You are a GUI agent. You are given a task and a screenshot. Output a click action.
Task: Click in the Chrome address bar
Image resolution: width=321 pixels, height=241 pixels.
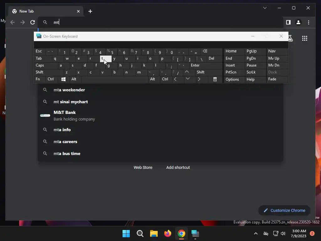pos(160,22)
